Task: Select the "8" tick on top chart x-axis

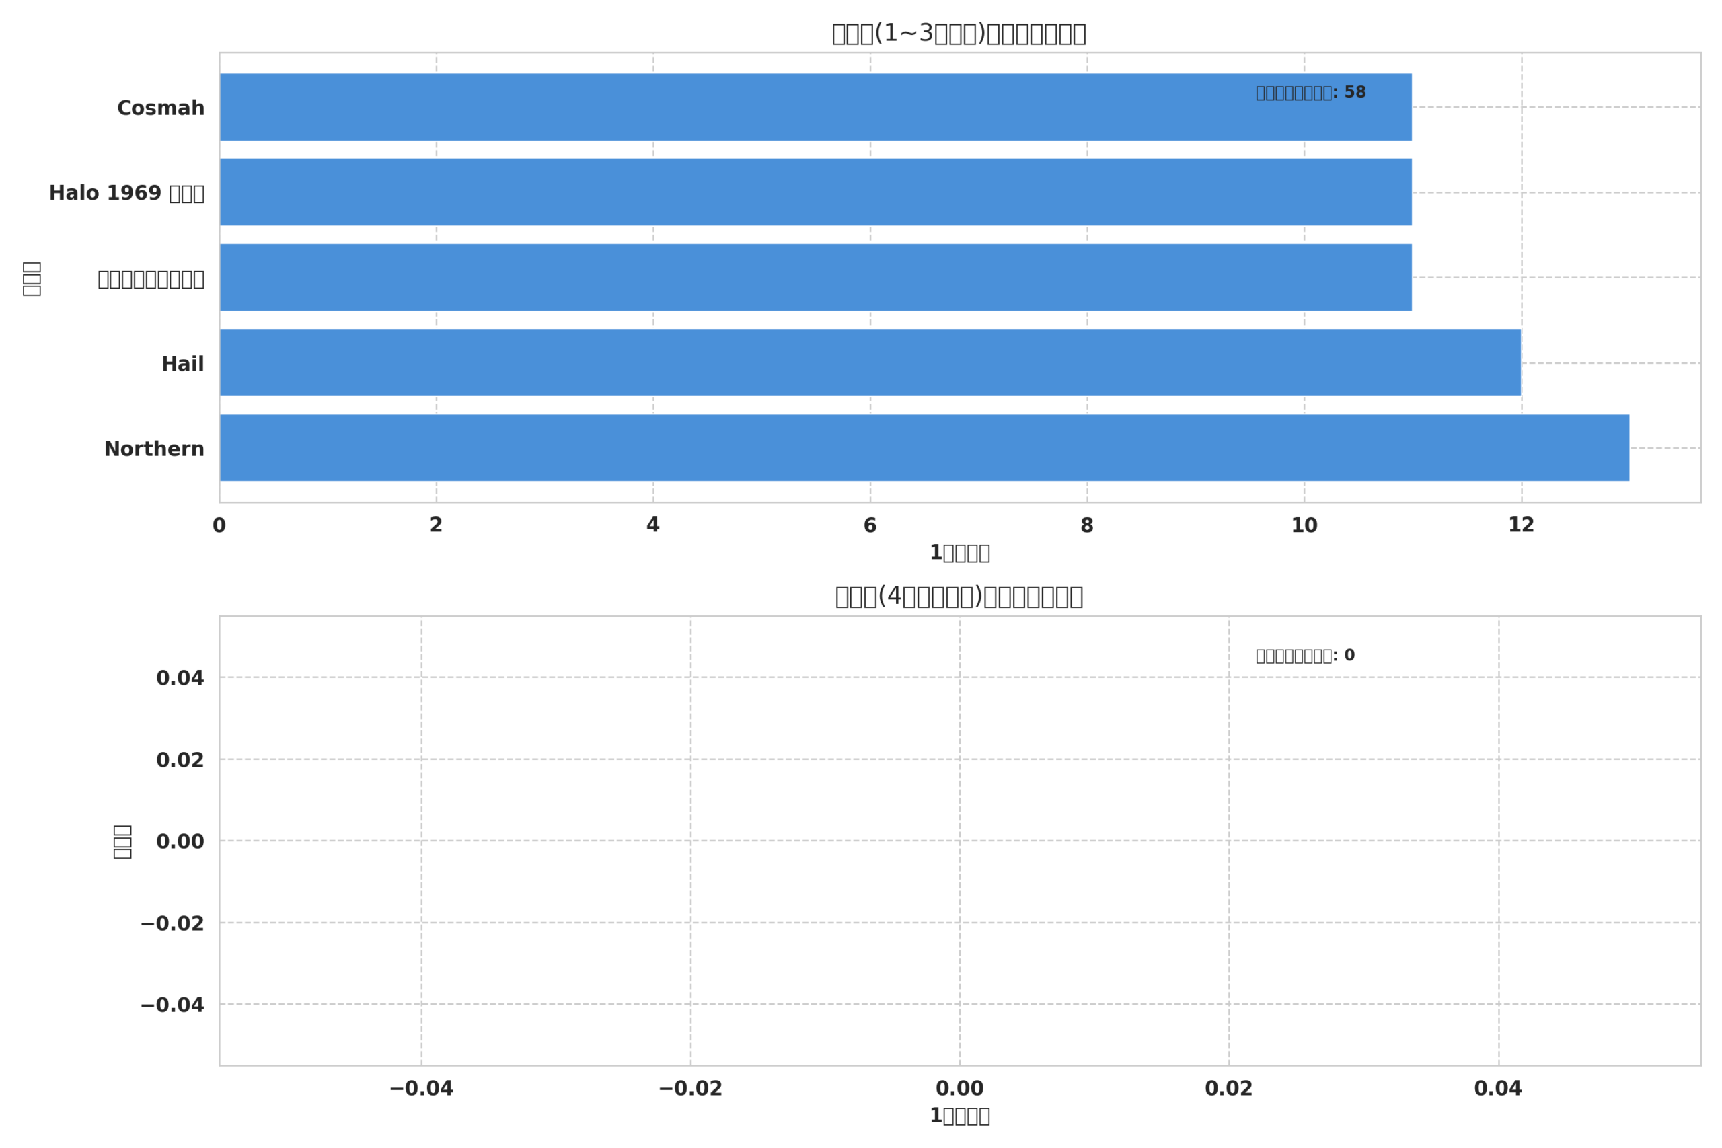Action: point(1087,526)
